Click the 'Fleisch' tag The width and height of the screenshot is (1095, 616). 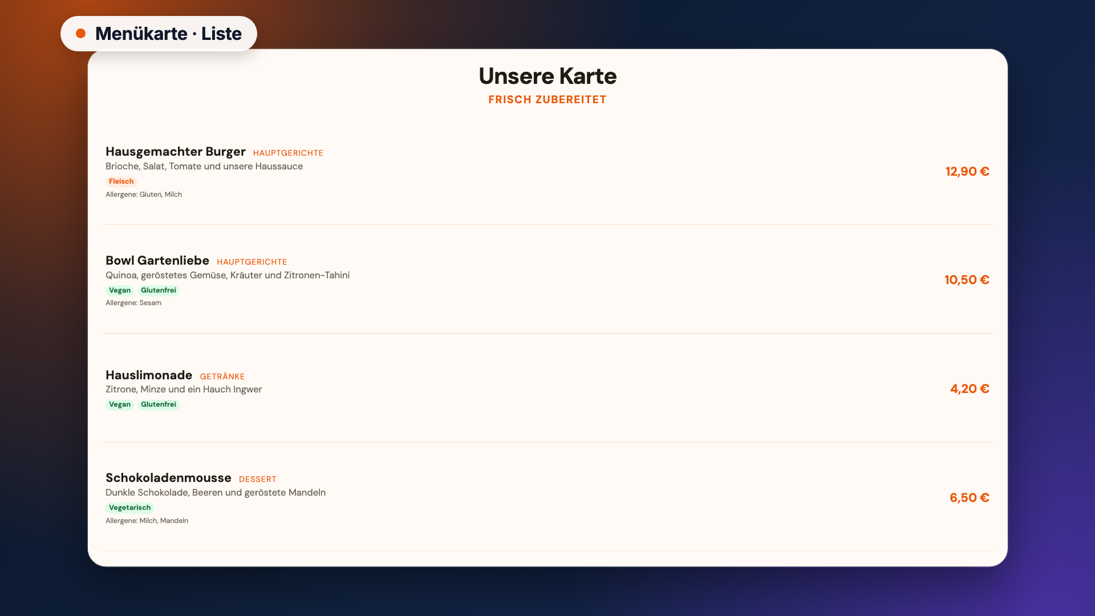click(121, 181)
